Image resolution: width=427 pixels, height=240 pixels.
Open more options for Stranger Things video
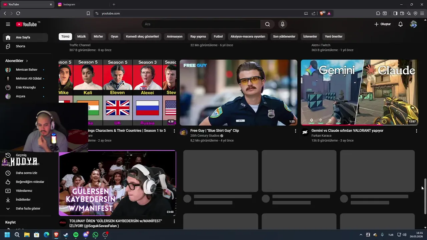click(174, 131)
